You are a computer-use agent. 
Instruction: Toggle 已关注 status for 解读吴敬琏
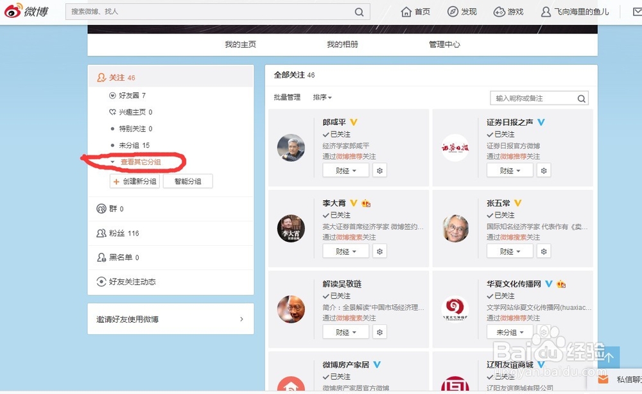point(336,296)
